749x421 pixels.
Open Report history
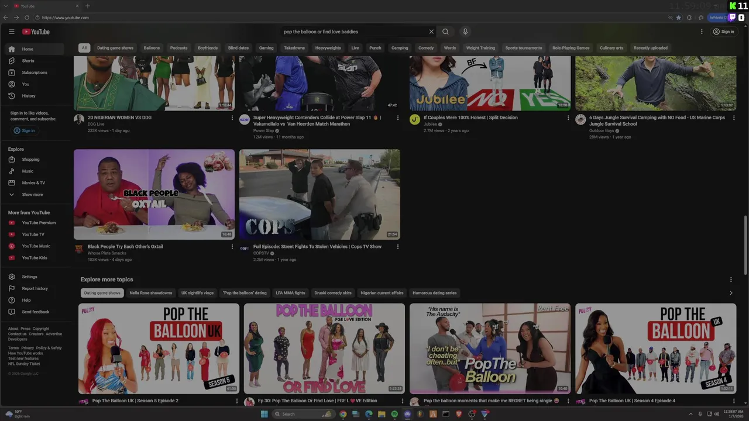[x=36, y=288]
